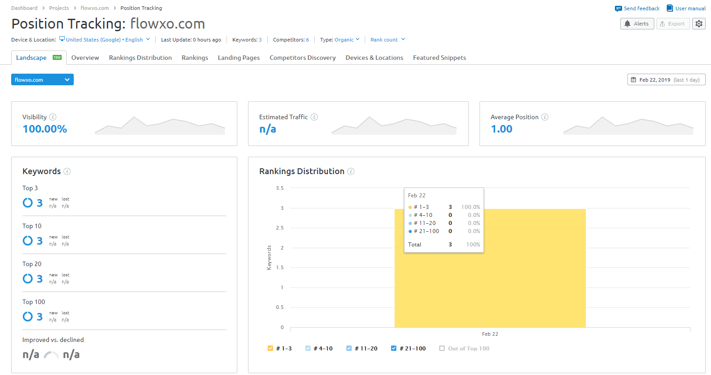Go to Dashboard breadcrumb link
This screenshot has width=711, height=375.
click(25, 8)
